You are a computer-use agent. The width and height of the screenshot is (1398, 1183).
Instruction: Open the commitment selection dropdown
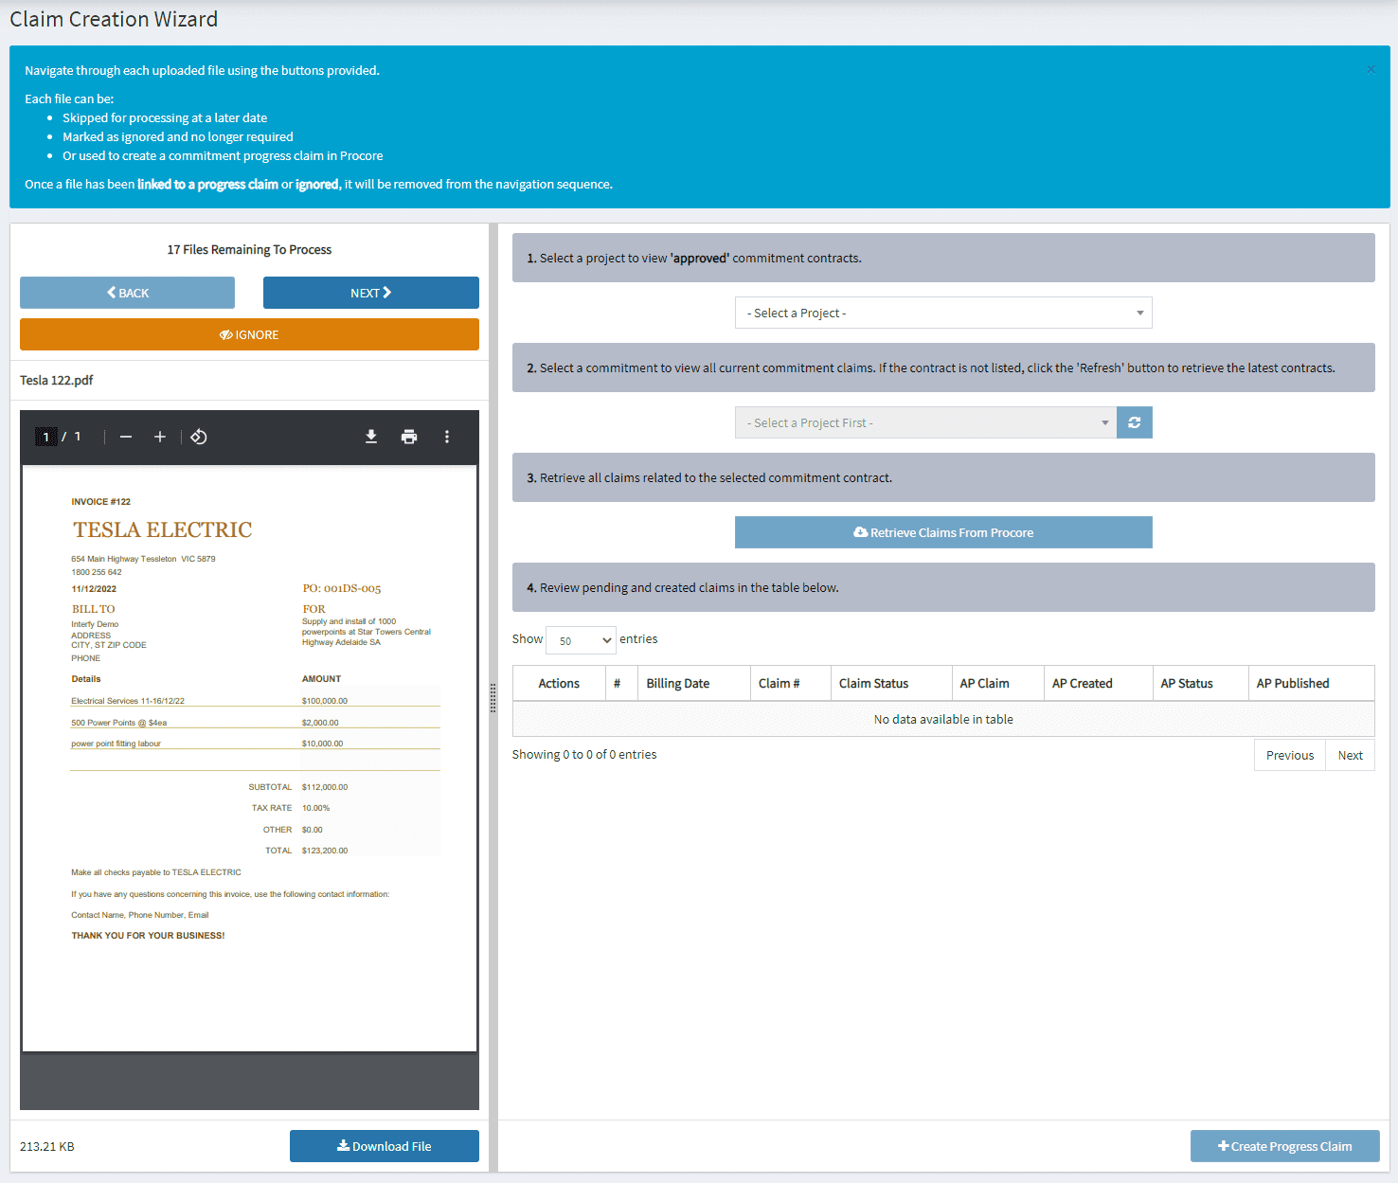925,421
